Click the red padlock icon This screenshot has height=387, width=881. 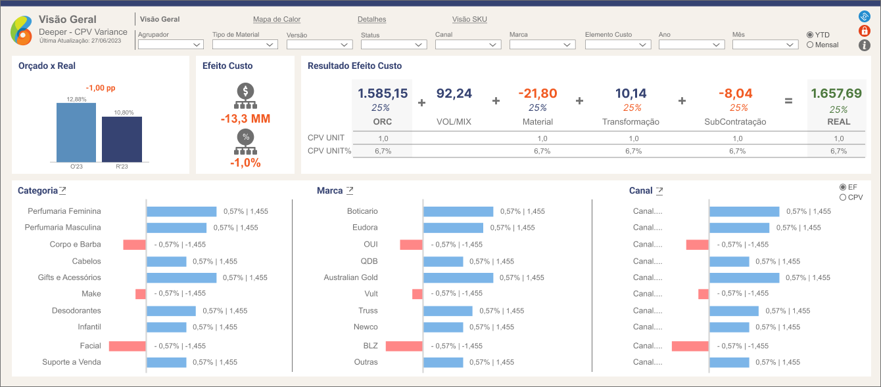[x=865, y=31]
